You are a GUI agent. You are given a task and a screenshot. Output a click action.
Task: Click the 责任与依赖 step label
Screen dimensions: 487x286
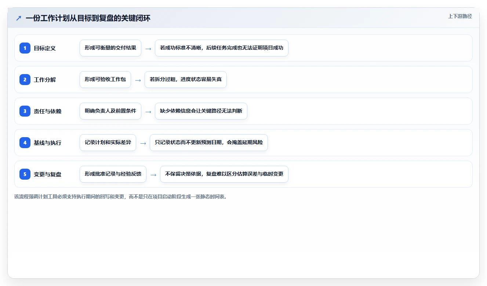tap(47, 111)
